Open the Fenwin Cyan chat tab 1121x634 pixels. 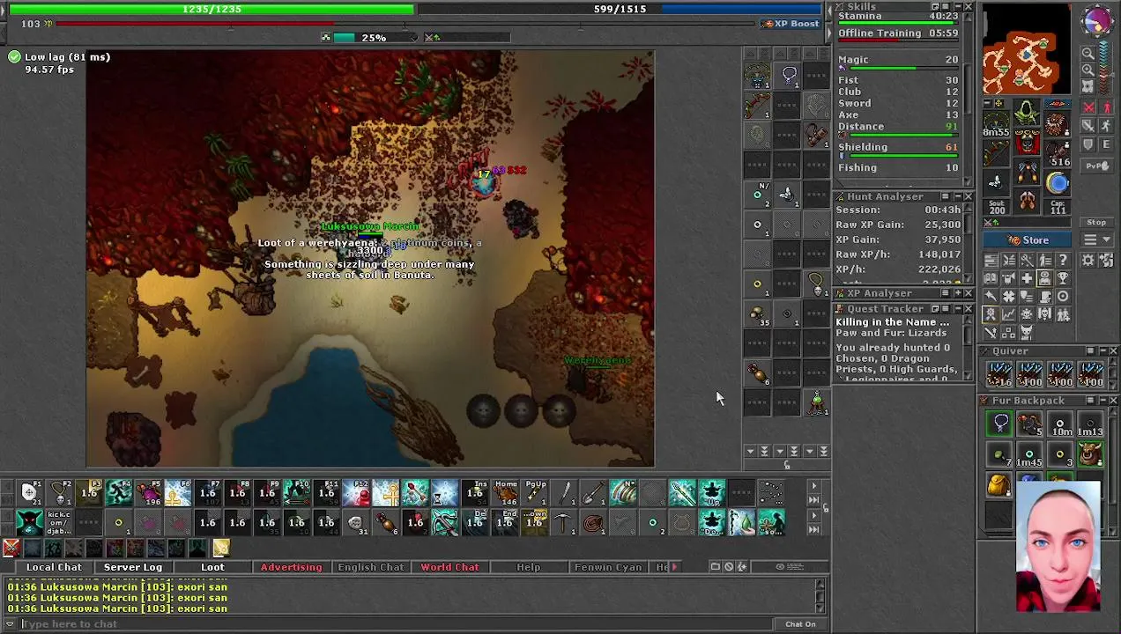click(x=608, y=567)
